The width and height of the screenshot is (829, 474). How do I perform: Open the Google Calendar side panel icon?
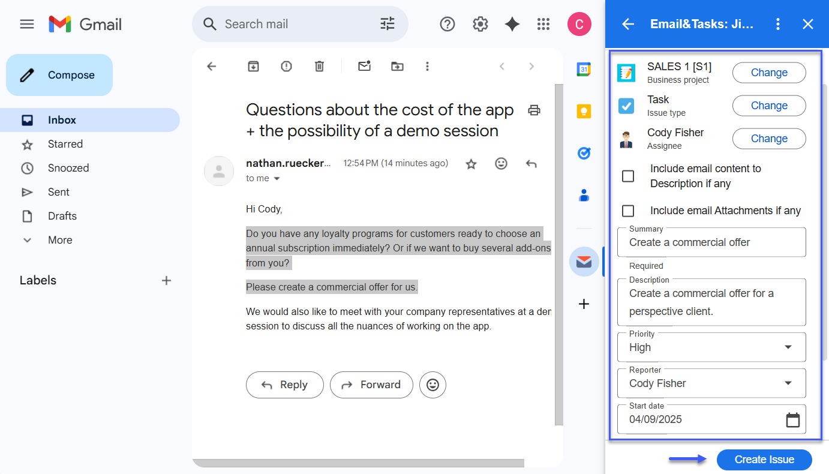point(584,70)
